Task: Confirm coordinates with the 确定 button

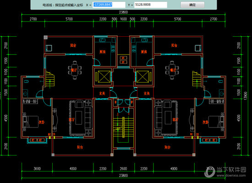Action: [x=192, y=5]
